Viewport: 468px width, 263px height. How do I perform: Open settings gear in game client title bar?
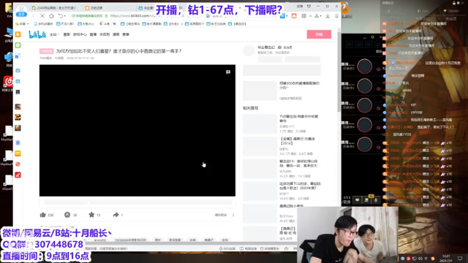tap(372, 37)
